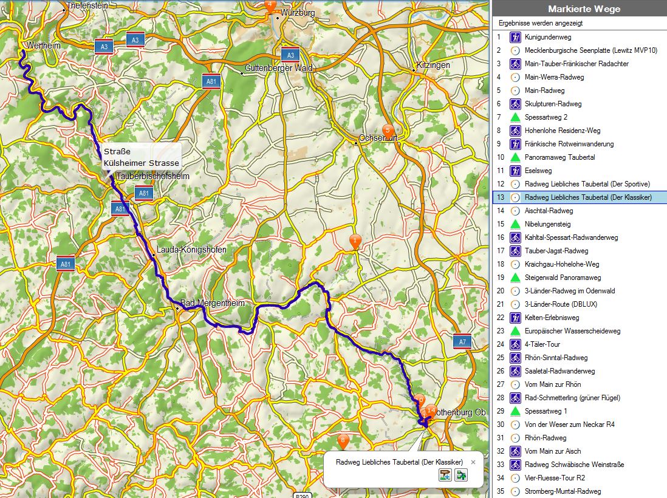
Task: Click orange map marker number 1
Action: coord(355,242)
